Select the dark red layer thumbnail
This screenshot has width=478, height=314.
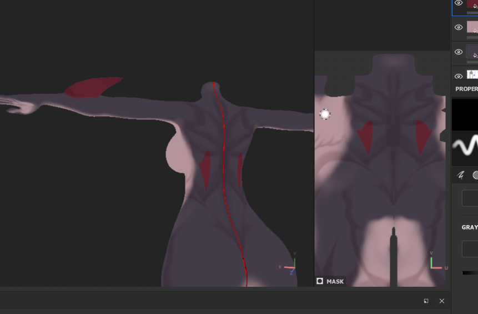click(472, 4)
